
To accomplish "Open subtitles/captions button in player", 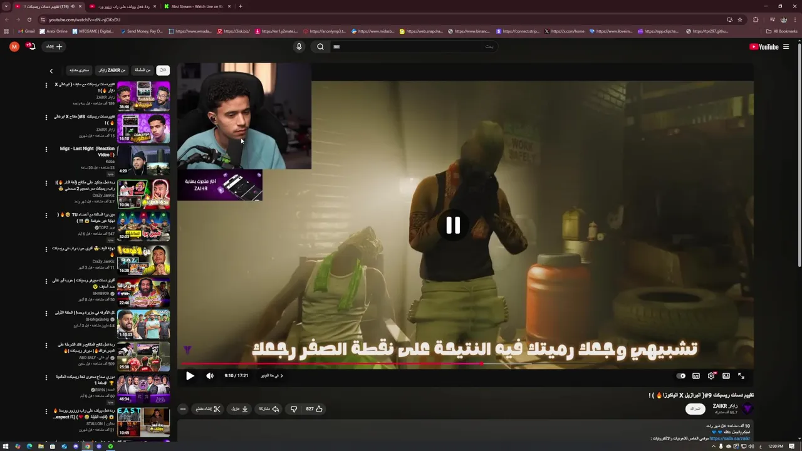I will pos(696,376).
